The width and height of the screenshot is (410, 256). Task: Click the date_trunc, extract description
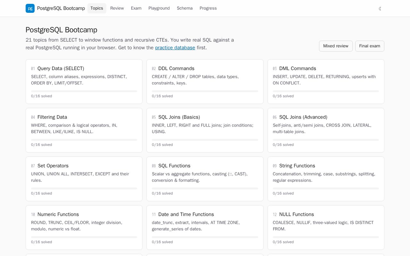[196, 226]
